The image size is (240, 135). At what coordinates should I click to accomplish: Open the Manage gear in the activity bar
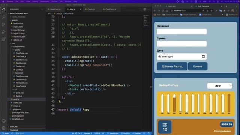[x=3, y=128]
